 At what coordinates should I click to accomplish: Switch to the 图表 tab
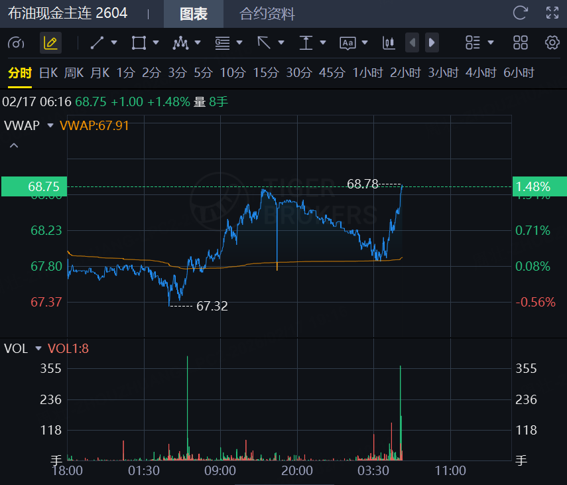click(x=193, y=14)
